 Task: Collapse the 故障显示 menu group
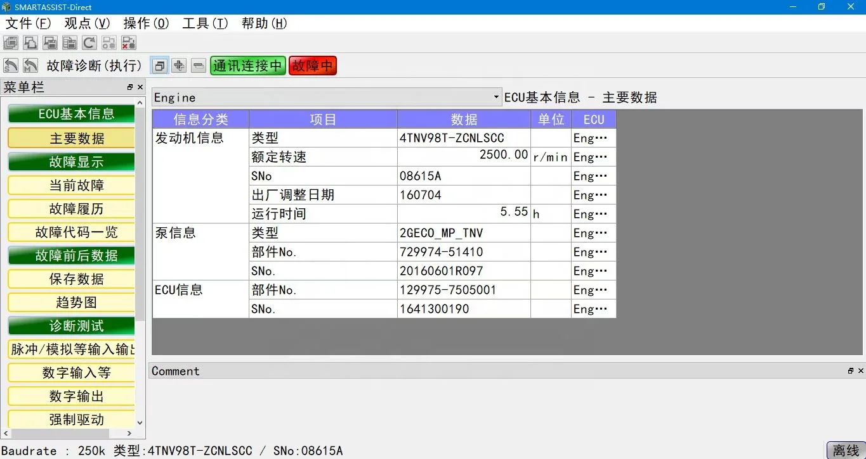(x=71, y=162)
